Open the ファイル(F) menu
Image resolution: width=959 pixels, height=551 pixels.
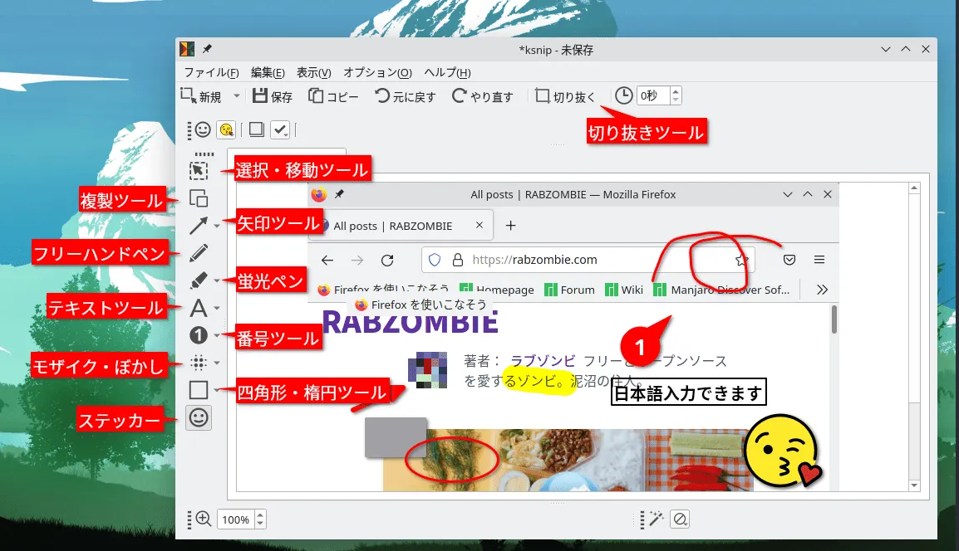(211, 72)
